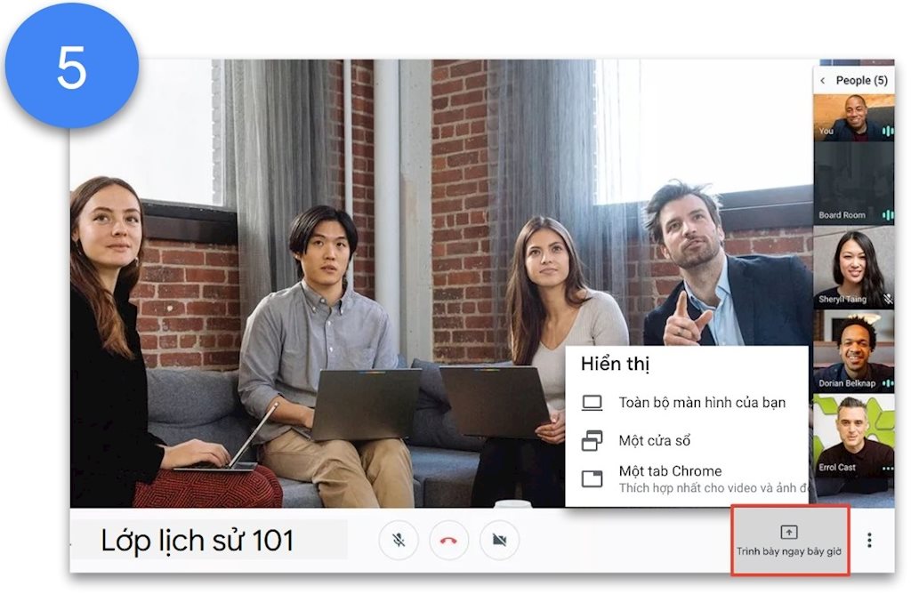911x594 pixels.
Task: Click the Chrome tab icon in menu
Action: pos(592,478)
